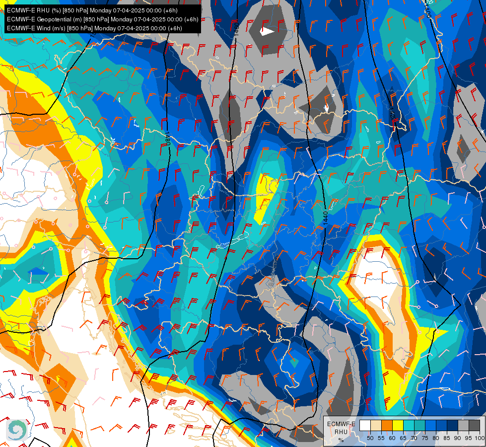Click the 'ECMWF-E Geopotential (m)' title line
The height and width of the screenshot is (447, 486).
[103, 19]
